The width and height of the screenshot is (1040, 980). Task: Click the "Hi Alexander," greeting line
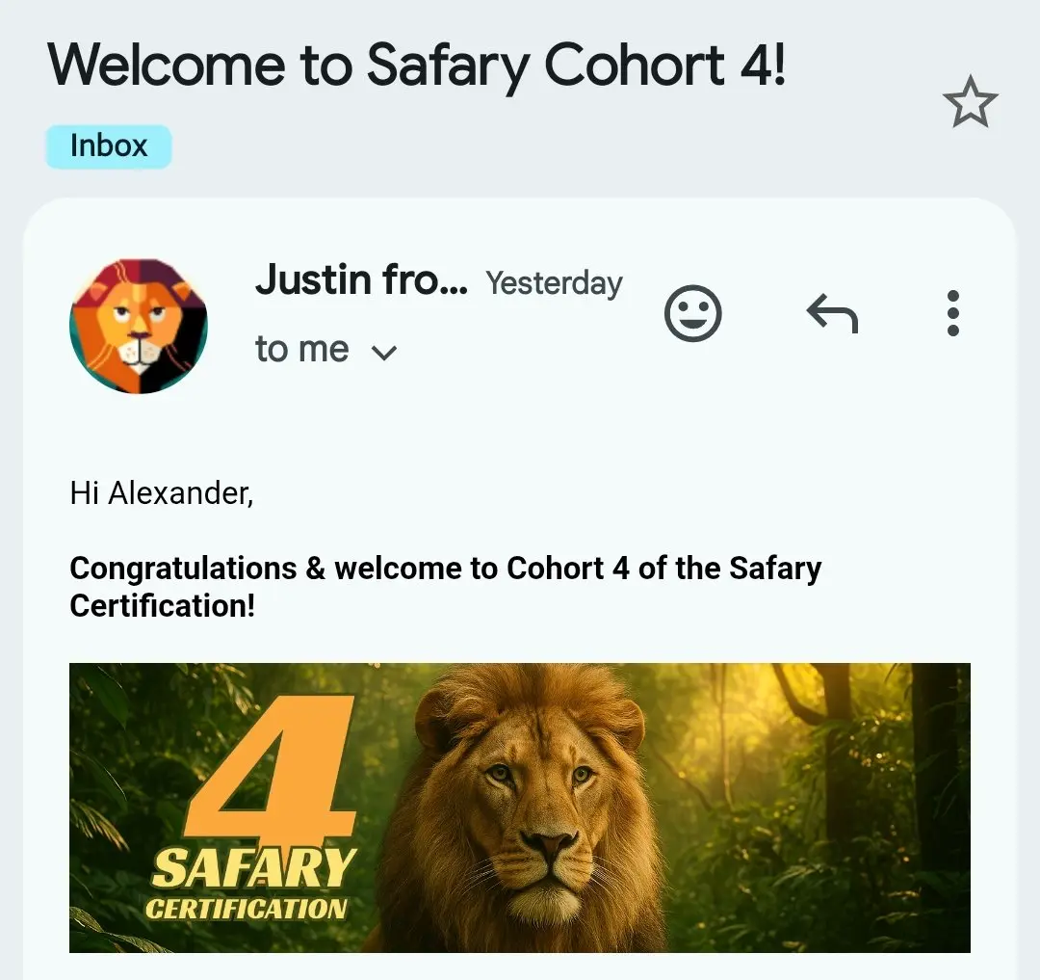(x=162, y=493)
